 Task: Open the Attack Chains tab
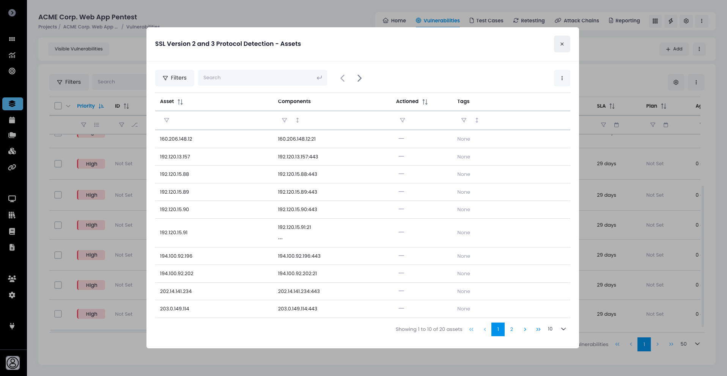[577, 20]
